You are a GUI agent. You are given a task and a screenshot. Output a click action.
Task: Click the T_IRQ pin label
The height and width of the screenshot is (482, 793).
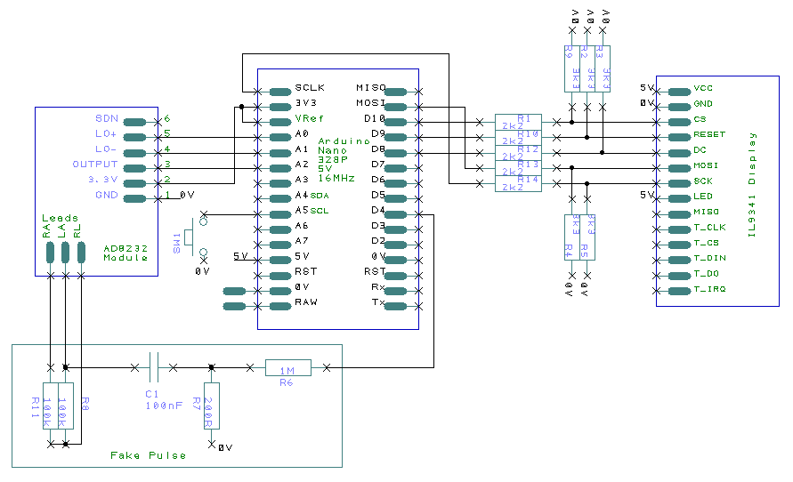point(709,289)
